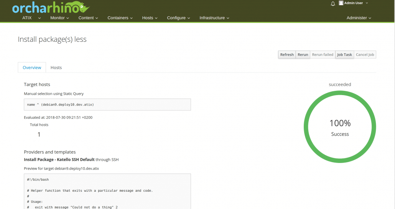Open the Configure menu

178,18
